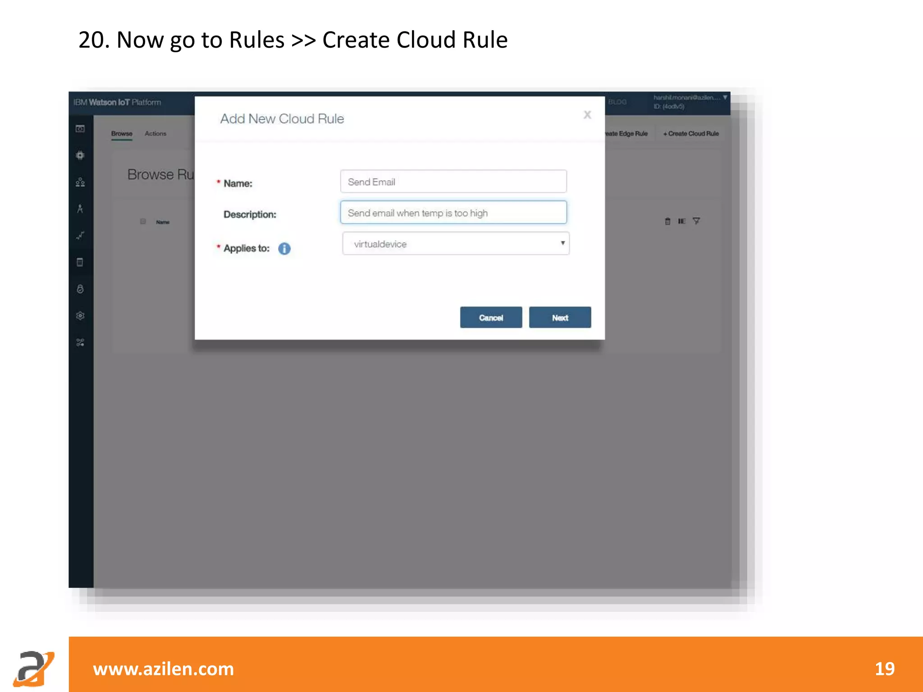This screenshot has height=692, width=923.
Task: Click the Cancel button
Action: coord(491,318)
